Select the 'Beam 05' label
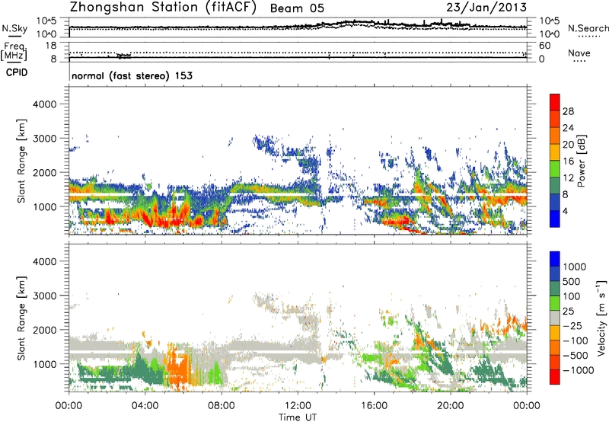The height and width of the screenshot is (422, 609). click(x=297, y=8)
